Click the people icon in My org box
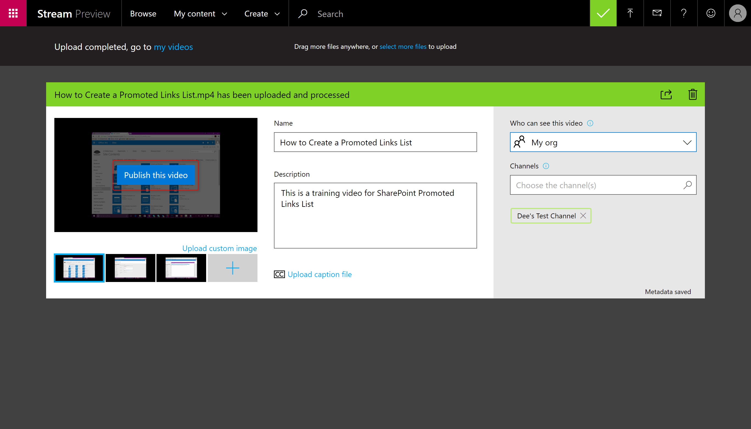The height and width of the screenshot is (429, 751). [x=519, y=142]
